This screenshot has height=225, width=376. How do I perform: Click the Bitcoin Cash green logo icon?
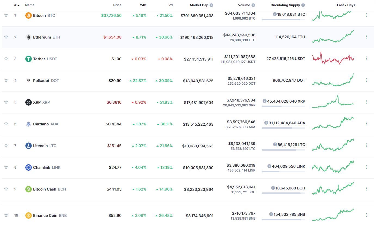point(28,189)
